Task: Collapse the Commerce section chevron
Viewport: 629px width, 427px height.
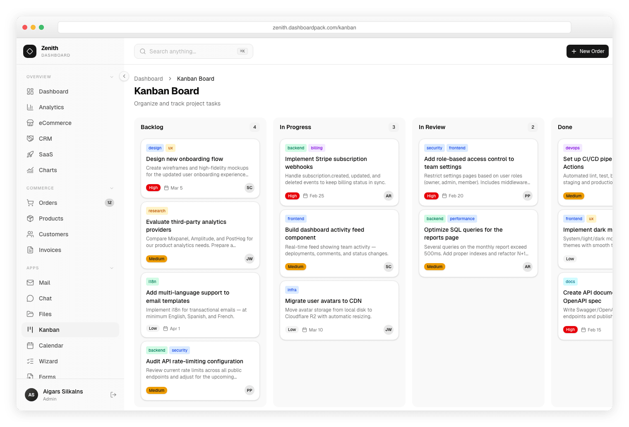Action: click(111, 188)
